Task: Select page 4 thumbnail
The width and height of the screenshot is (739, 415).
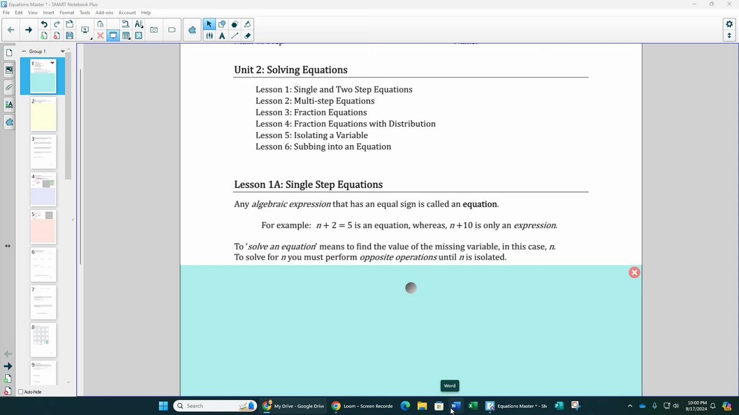Action: point(43,190)
